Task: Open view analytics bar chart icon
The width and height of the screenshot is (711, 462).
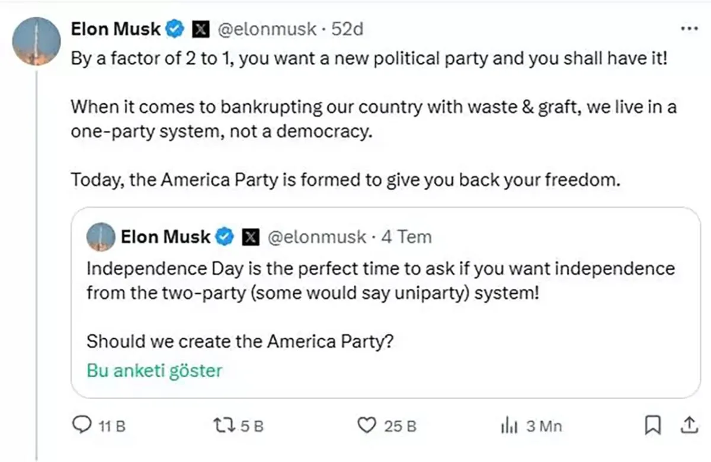Action: point(510,425)
